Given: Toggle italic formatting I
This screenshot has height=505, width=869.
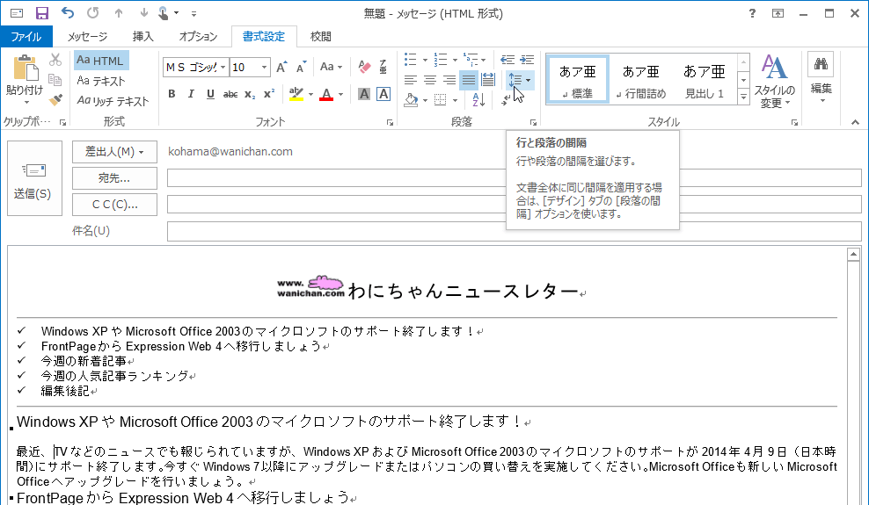Looking at the screenshot, I should tap(191, 95).
